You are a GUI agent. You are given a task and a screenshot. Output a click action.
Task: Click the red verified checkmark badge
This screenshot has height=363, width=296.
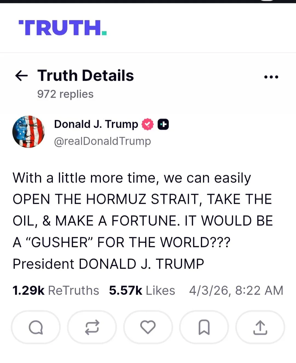[x=148, y=124]
